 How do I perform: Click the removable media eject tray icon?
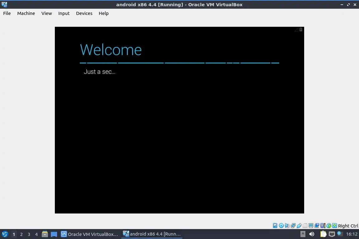(303, 234)
